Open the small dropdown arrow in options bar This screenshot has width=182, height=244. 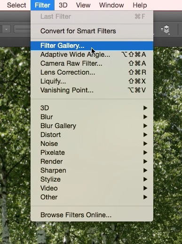6,29
